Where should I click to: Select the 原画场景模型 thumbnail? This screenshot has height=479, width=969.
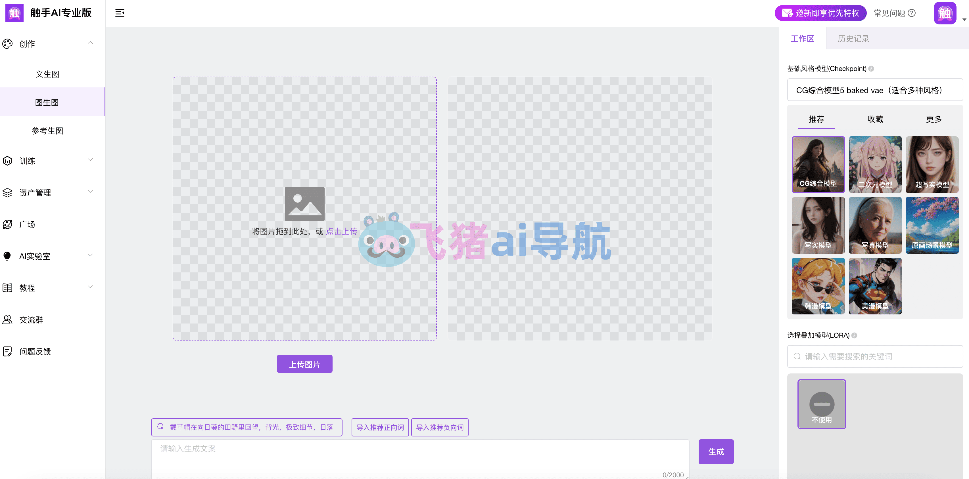932,225
